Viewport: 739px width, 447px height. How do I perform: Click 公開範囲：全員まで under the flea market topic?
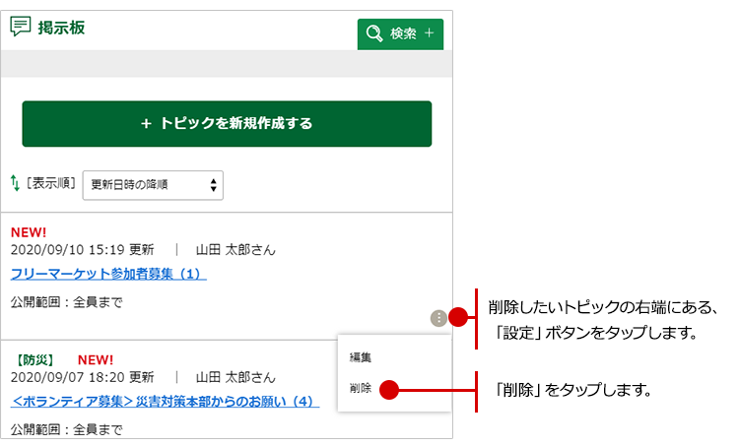pyautogui.click(x=66, y=301)
